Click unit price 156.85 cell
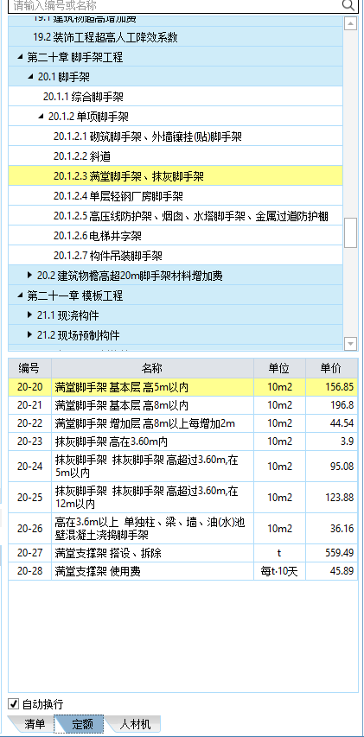This screenshot has width=364, height=737. pos(331,387)
